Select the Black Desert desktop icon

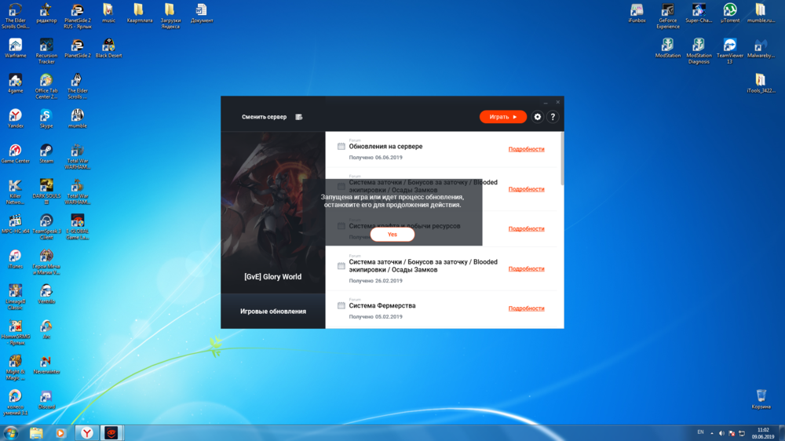click(x=108, y=46)
